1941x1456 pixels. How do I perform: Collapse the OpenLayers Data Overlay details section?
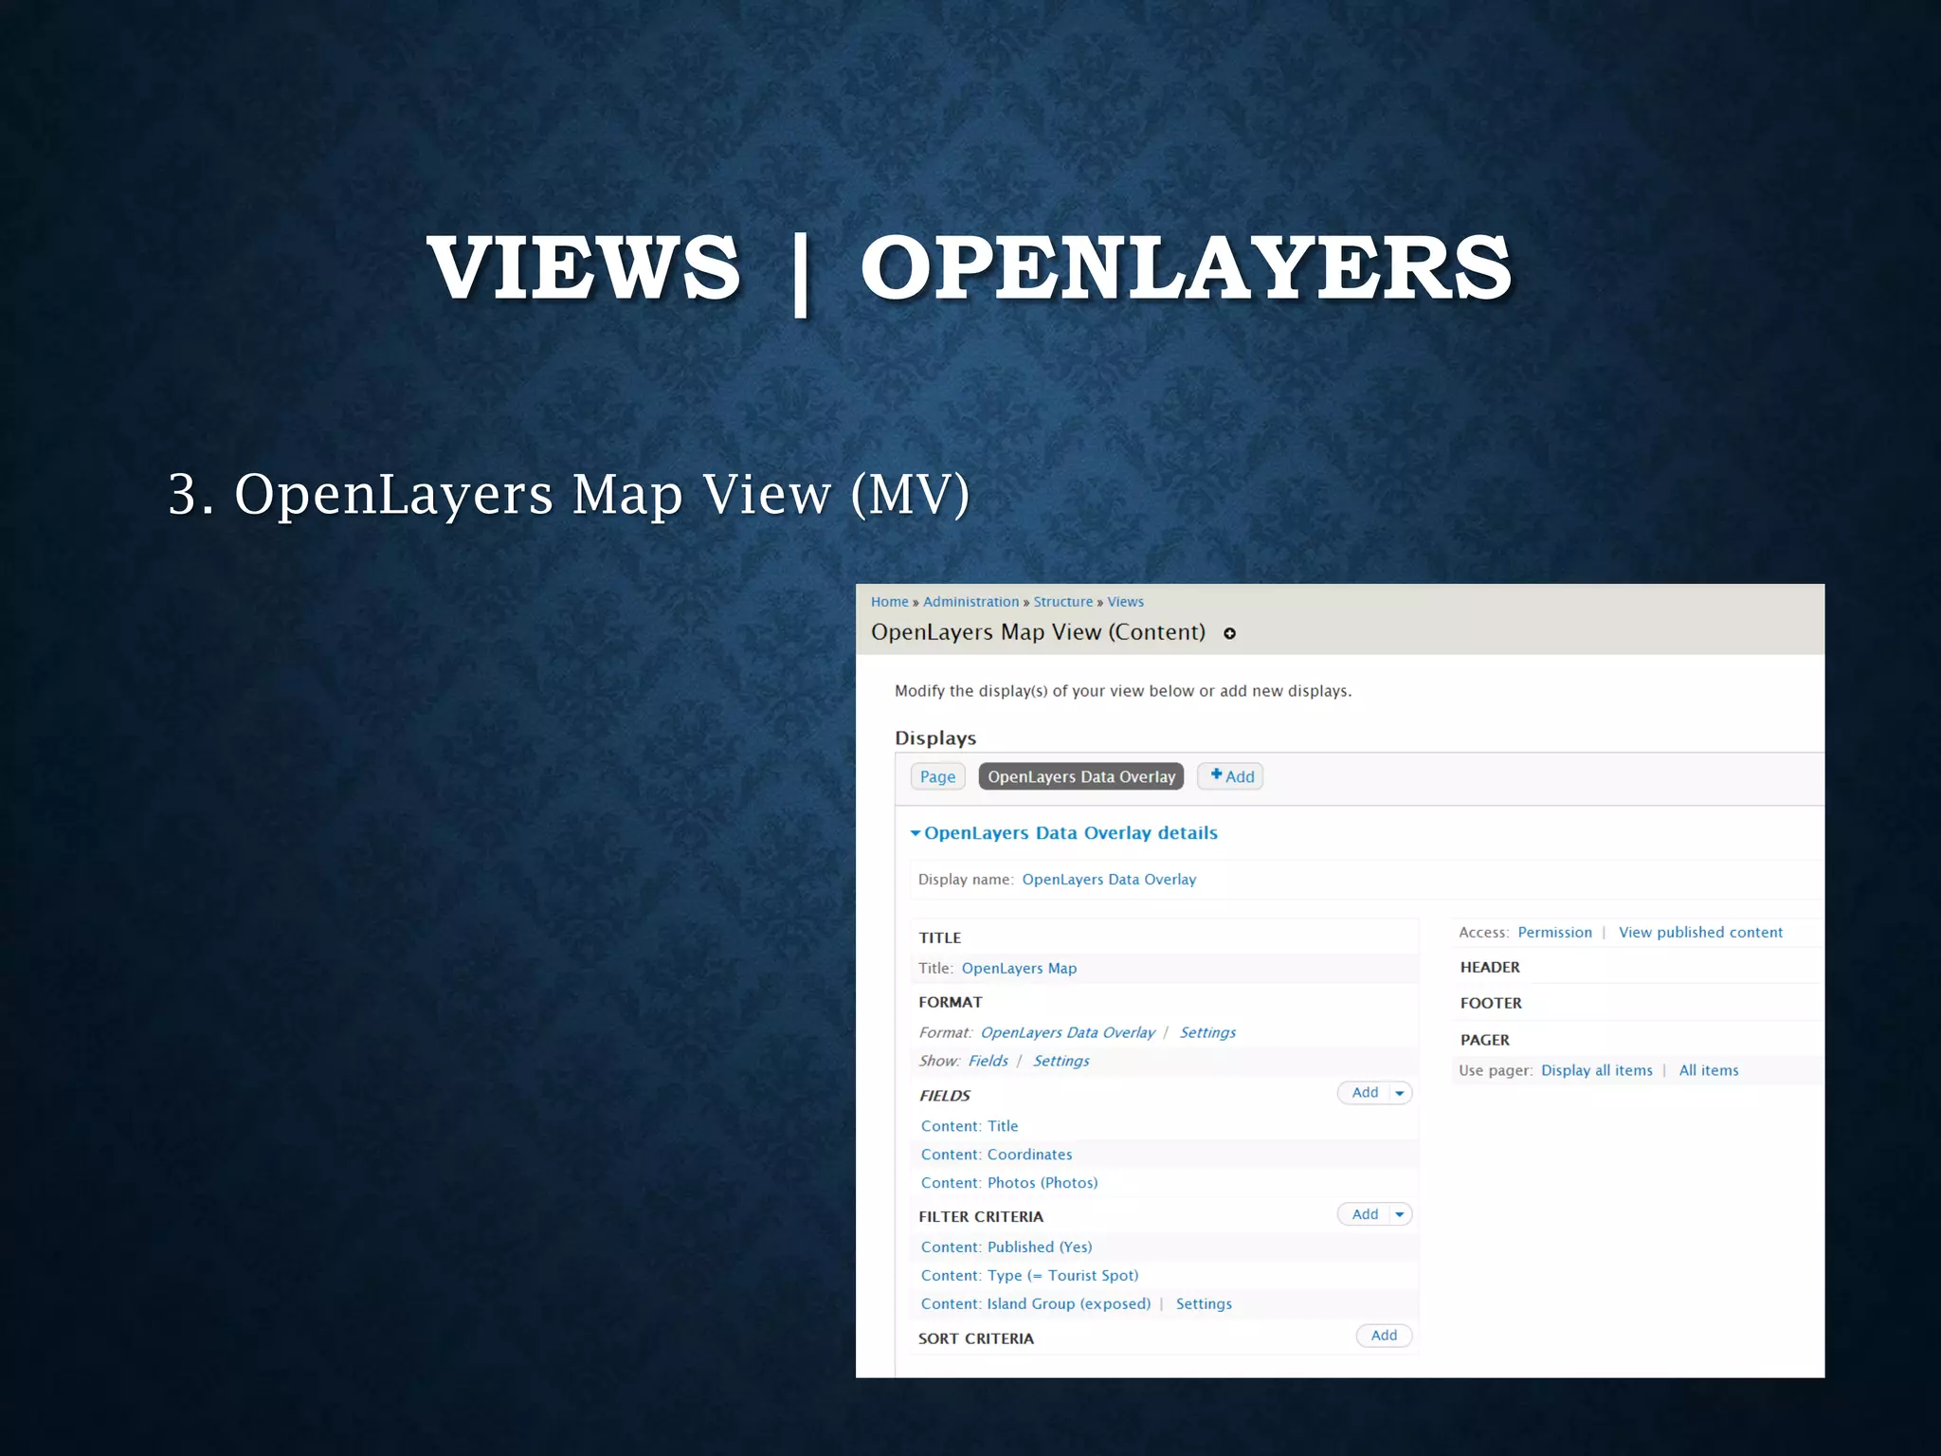pos(1069,832)
